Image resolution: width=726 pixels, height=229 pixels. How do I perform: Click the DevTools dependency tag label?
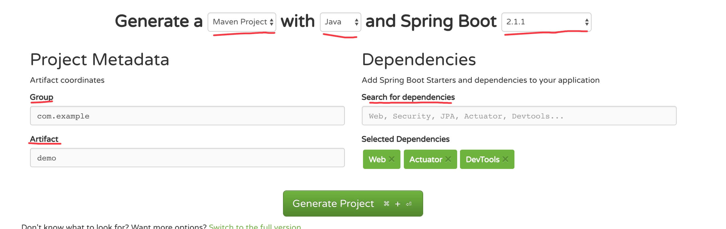pyautogui.click(x=482, y=159)
